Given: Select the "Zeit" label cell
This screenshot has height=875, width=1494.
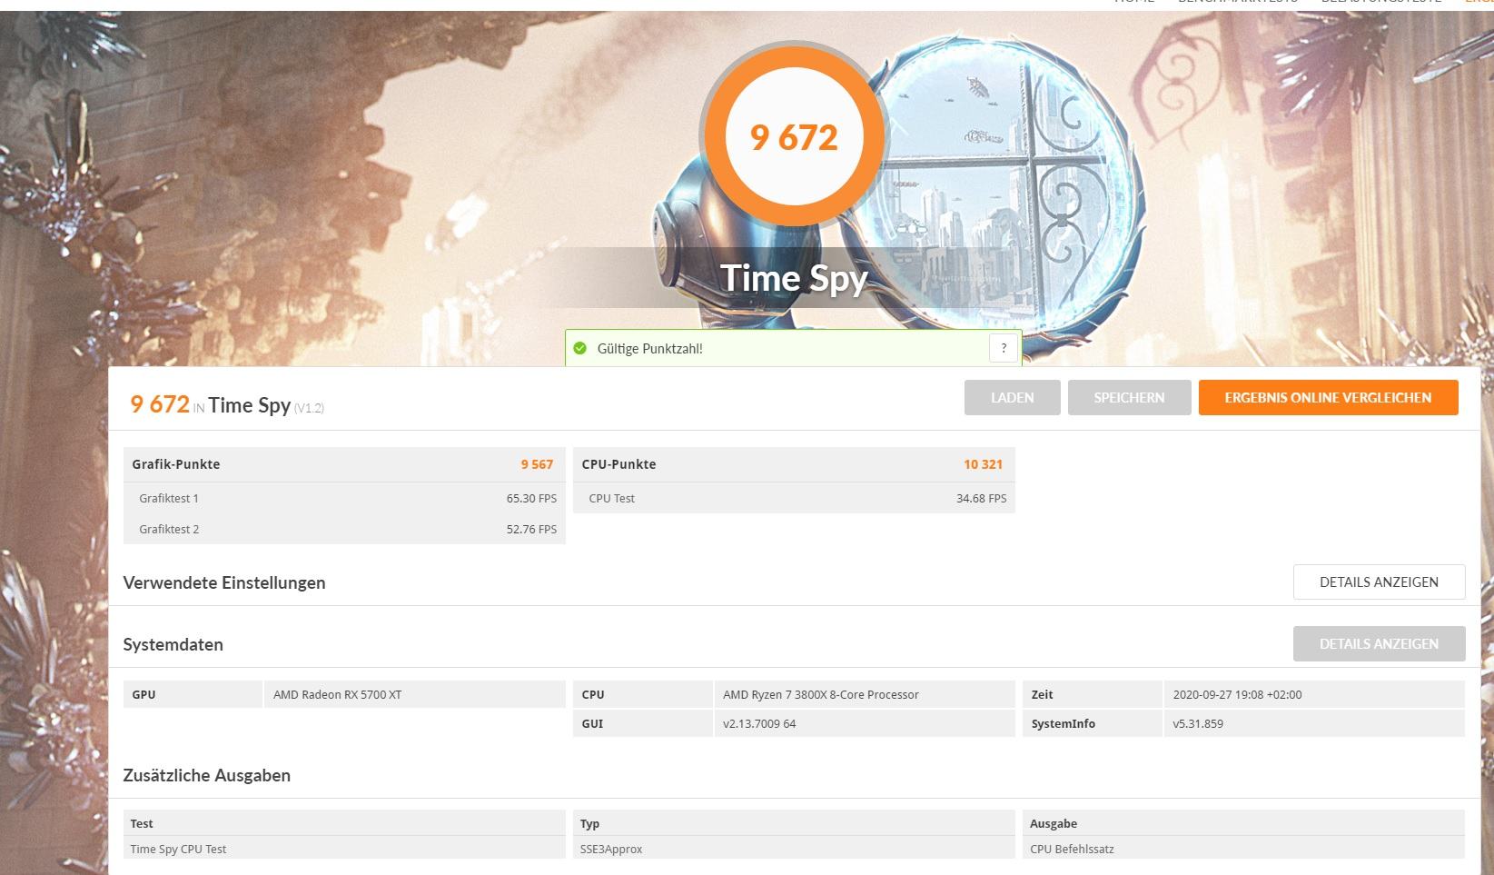Looking at the screenshot, I should (x=1092, y=694).
